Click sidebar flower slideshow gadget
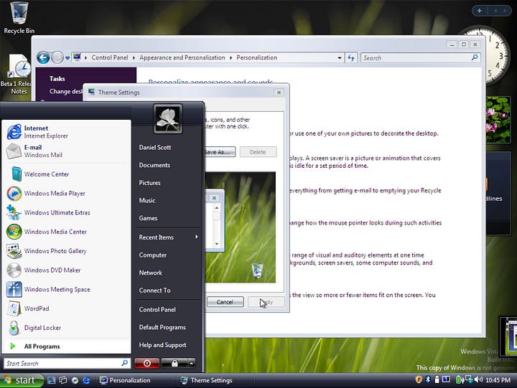This screenshot has width=517, height=388. (x=498, y=120)
